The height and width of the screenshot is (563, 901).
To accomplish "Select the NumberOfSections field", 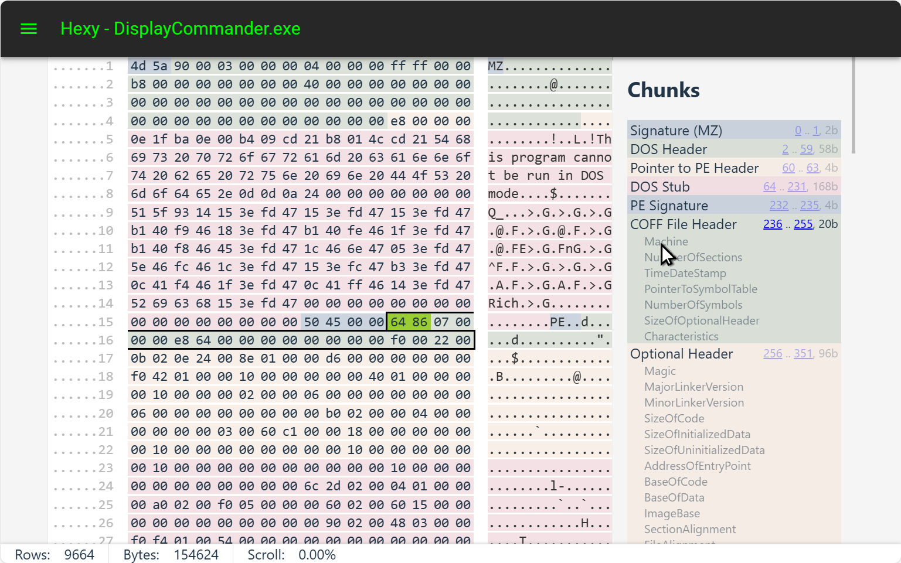I will point(693,257).
